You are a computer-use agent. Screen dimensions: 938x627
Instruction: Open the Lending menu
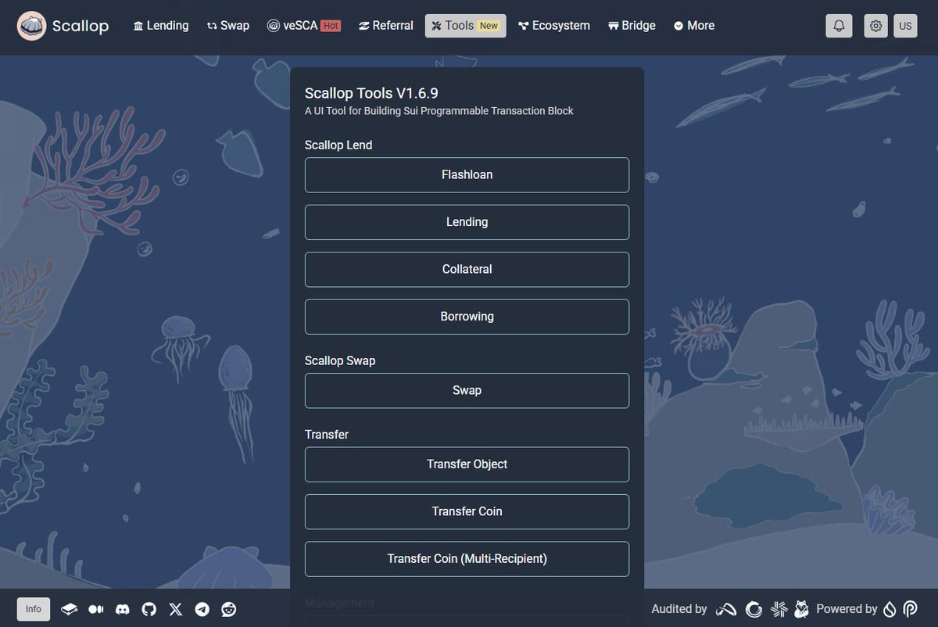(161, 26)
